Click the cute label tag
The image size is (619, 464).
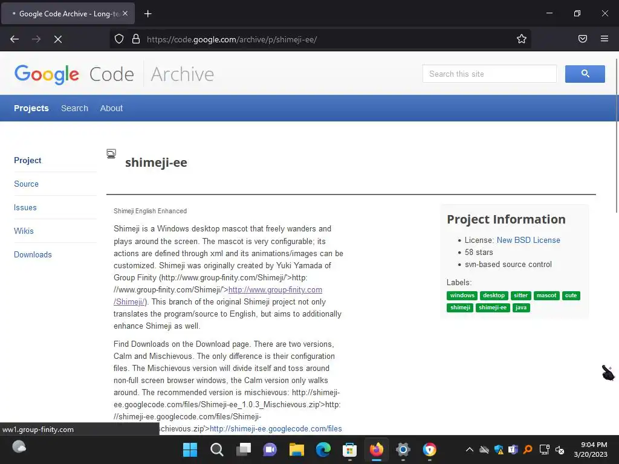pos(571,295)
